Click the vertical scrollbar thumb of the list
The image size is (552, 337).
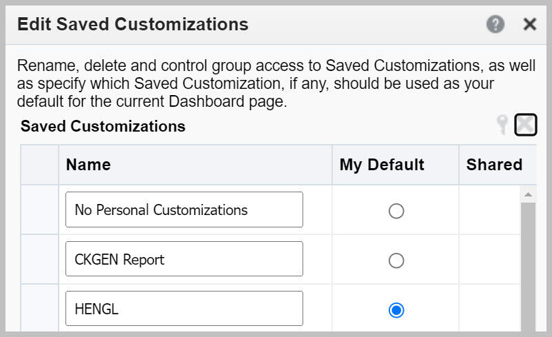pos(528,267)
